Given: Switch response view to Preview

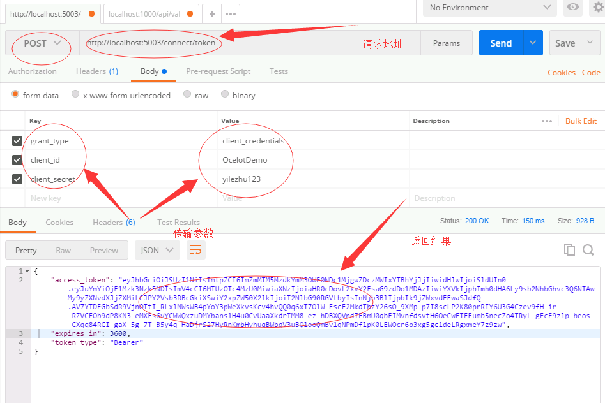Looking at the screenshot, I should point(103,251).
